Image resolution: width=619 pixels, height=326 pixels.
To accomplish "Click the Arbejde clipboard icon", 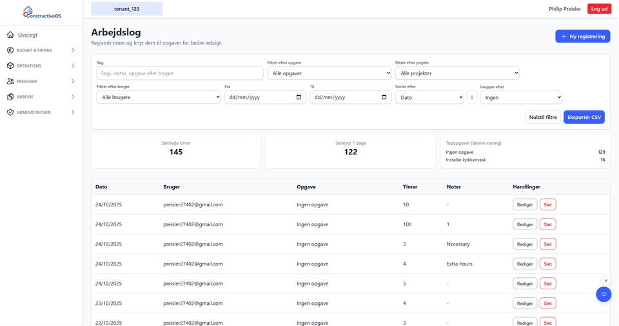I will 10,97.
